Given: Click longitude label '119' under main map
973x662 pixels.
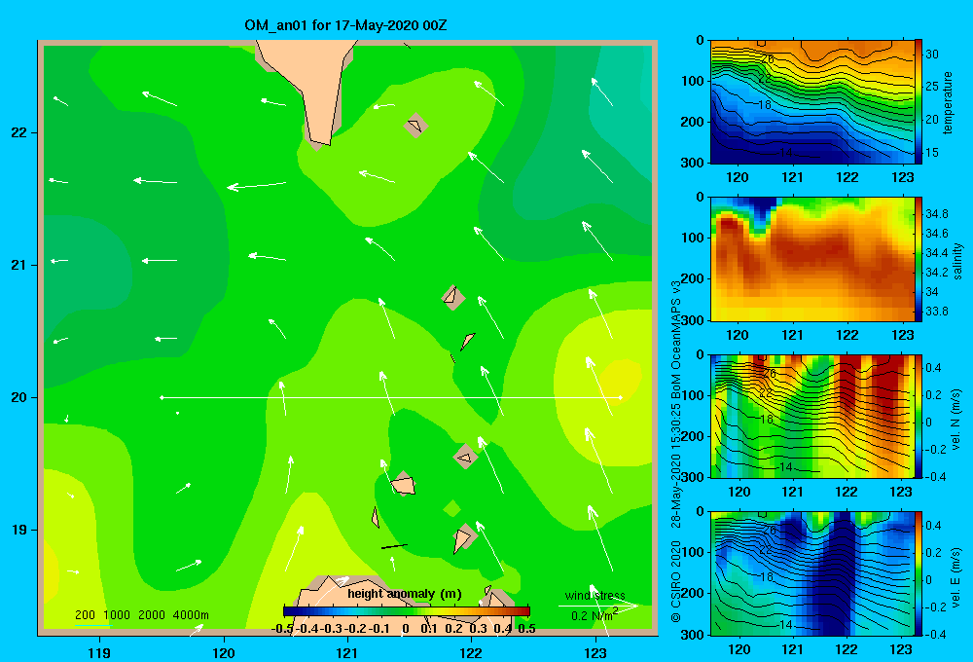Looking at the screenshot, I should pyautogui.click(x=99, y=652).
